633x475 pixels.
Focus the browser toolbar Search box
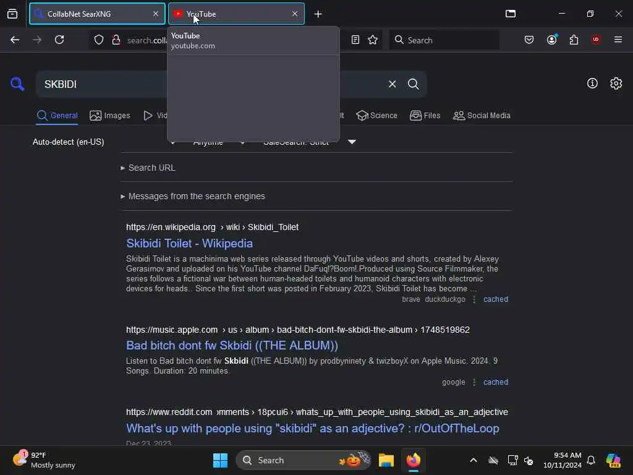444,40
